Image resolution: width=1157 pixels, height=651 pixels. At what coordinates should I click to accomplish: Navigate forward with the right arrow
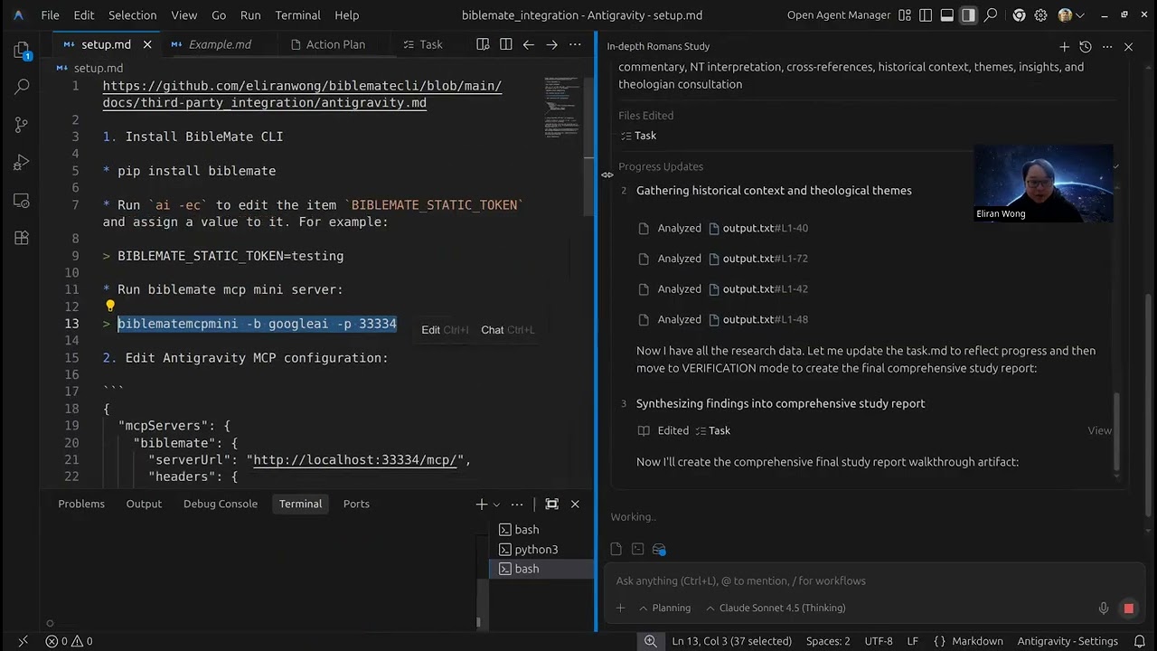coord(551,44)
